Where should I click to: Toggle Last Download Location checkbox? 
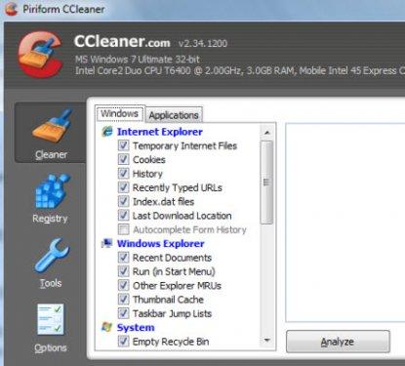point(123,216)
